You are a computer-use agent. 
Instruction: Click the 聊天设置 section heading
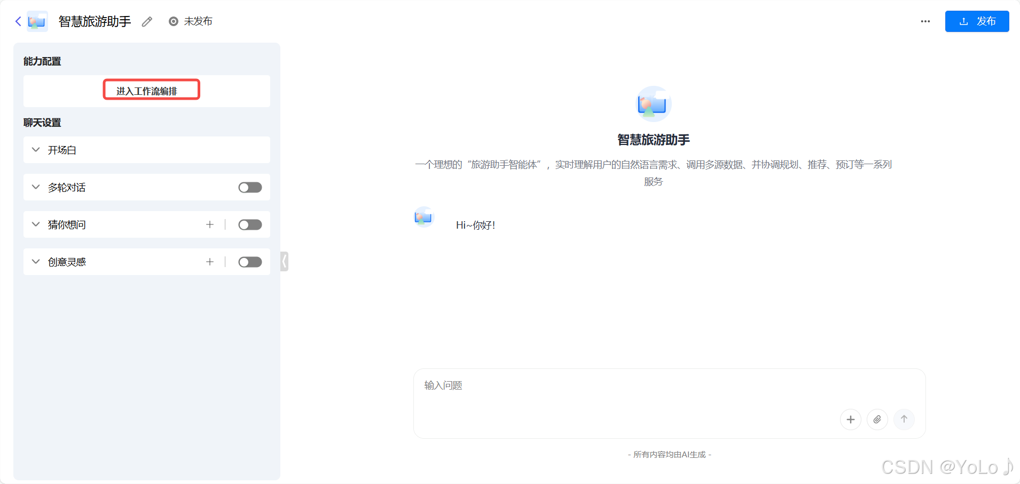[42, 123]
